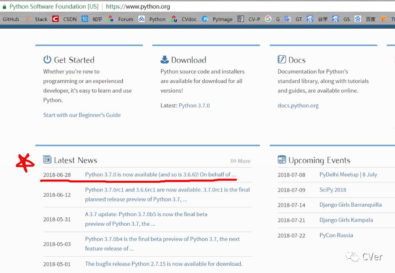Open the 谷学 bookmark
The width and height of the screenshot is (395, 273).
(317, 19)
